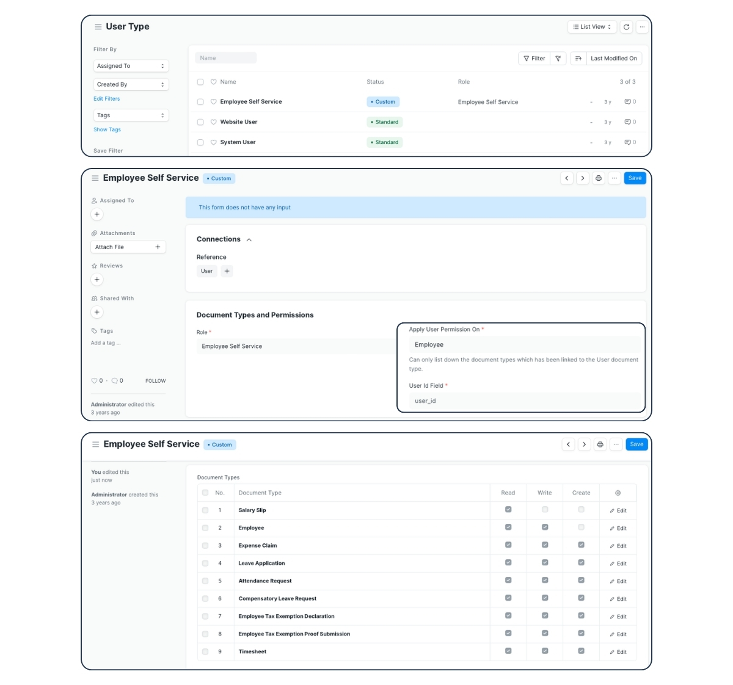733x685 pixels.
Task: Click the refresh icon in User Type header
Action: click(626, 27)
